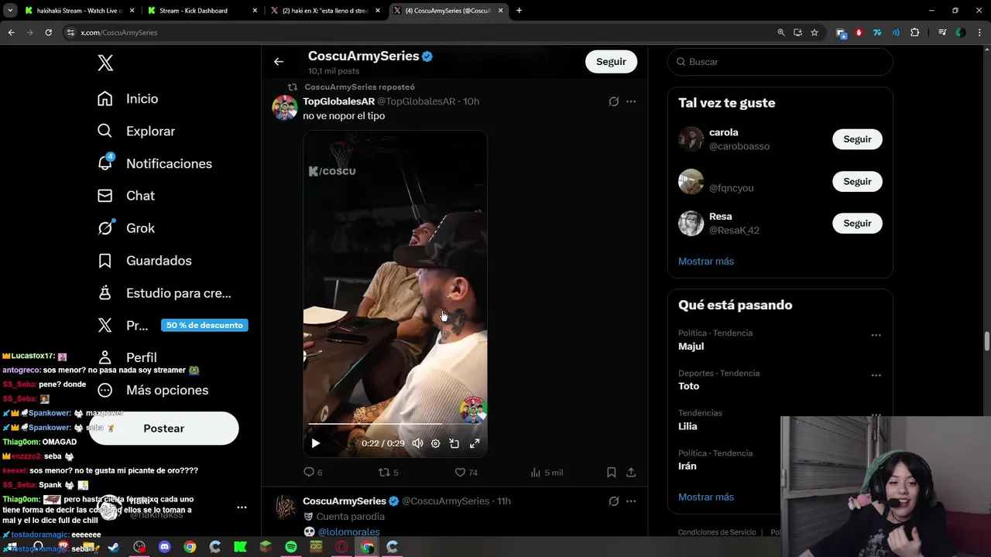Repost the TopGlobalesAR post
This screenshot has height=557, width=991.
(x=388, y=472)
